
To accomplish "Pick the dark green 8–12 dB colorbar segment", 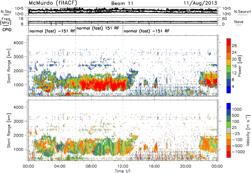I will [229, 76].
